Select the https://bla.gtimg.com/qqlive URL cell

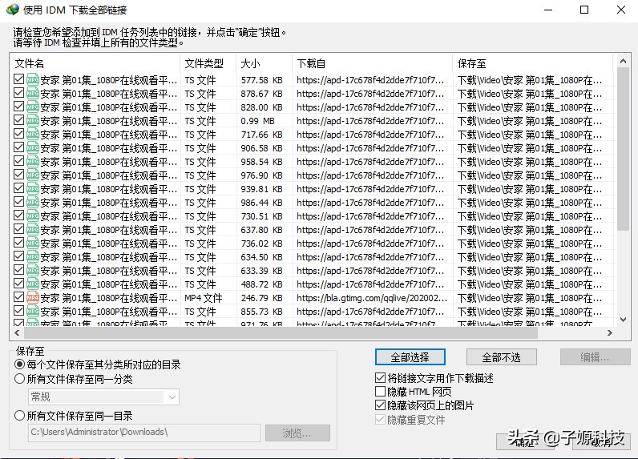[x=371, y=298]
